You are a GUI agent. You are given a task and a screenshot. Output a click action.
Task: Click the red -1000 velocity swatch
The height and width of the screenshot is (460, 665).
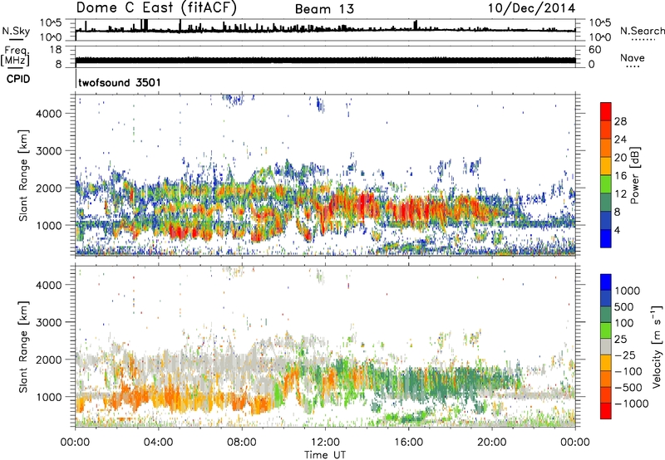(x=606, y=411)
